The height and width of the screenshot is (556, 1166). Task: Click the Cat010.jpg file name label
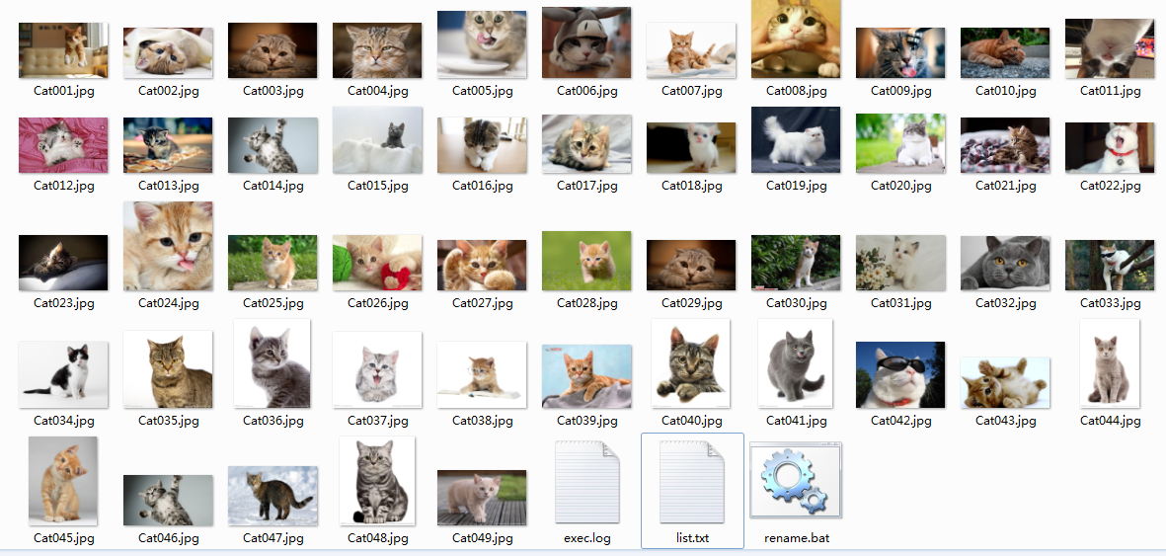(x=1005, y=91)
